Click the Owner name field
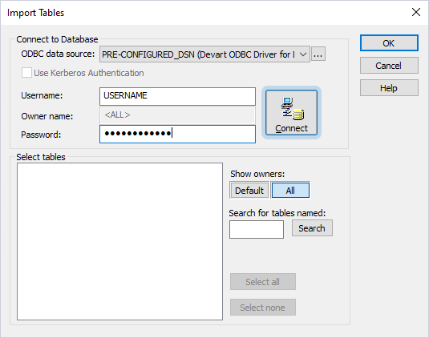The height and width of the screenshot is (338, 429). [177, 115]
